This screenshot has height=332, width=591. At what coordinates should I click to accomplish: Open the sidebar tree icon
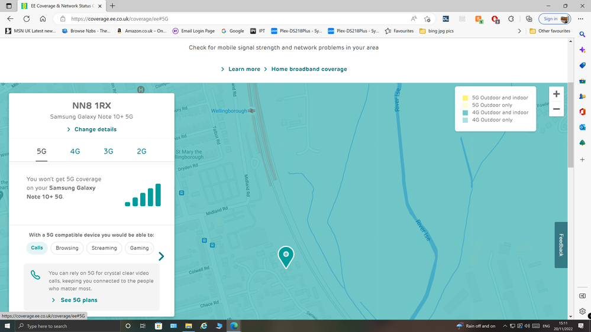(582, 142)
